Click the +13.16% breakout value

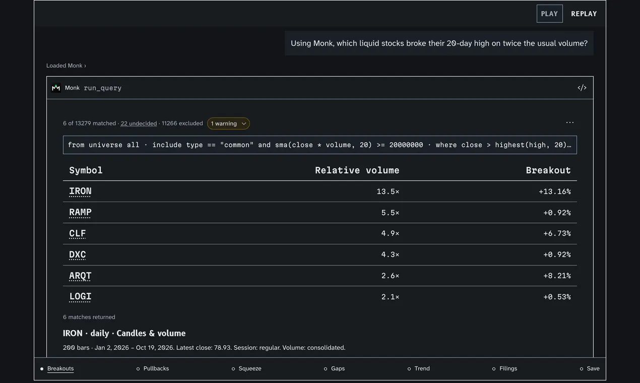555,191
